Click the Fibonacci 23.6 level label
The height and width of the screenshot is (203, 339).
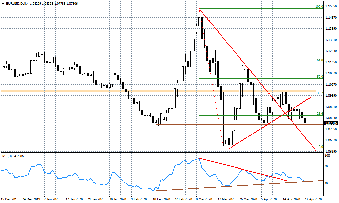(320, 114)
